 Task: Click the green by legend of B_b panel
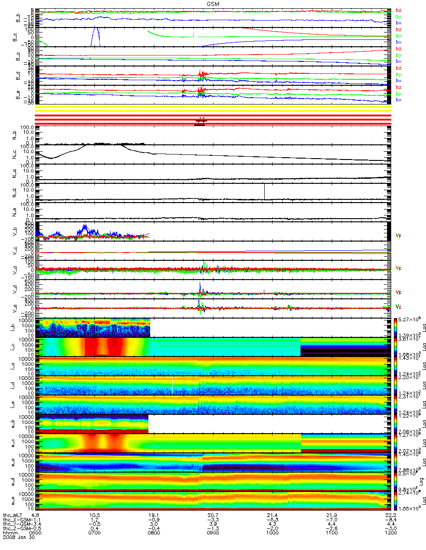click(399, 16)
